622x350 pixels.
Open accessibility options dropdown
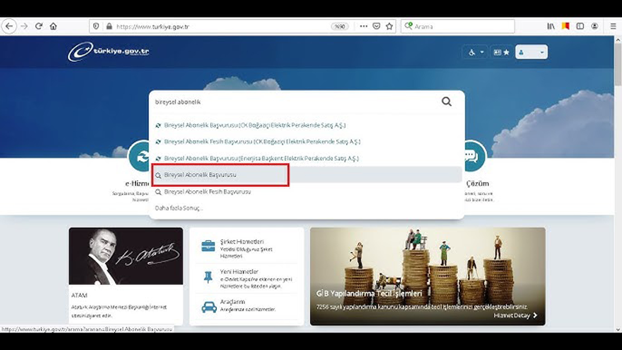[x=476, y=52]
